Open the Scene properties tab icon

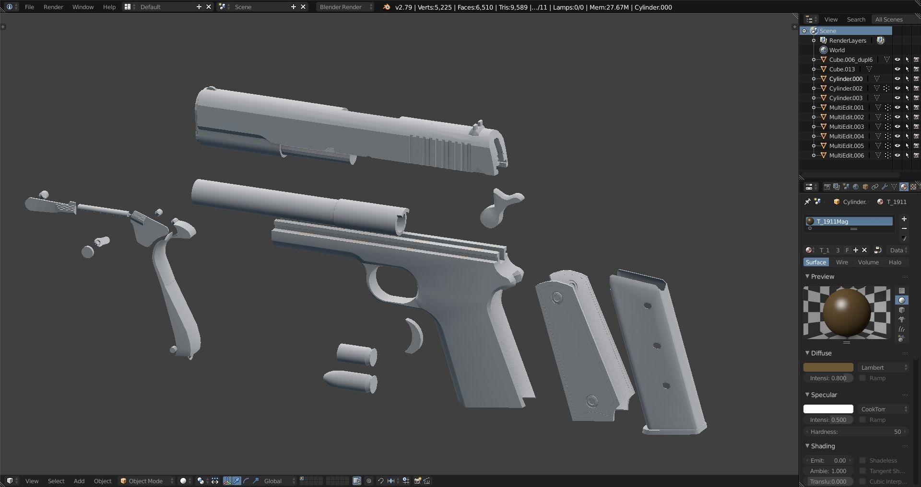coord(847,187)
